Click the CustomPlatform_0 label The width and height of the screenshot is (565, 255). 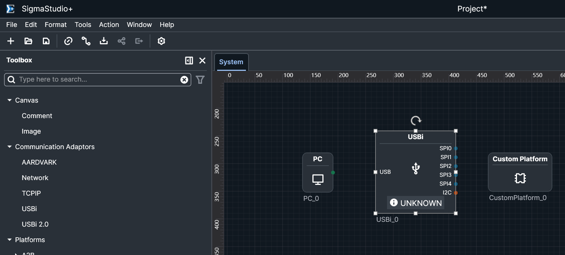518,198
